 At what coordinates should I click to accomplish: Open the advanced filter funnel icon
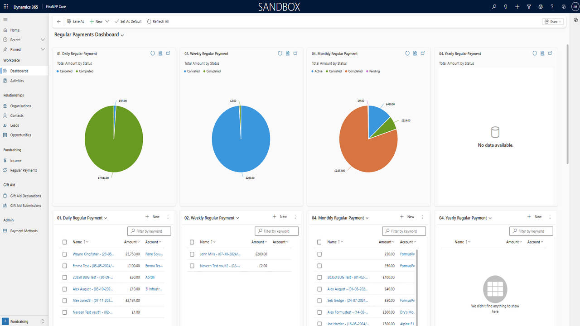529,7
